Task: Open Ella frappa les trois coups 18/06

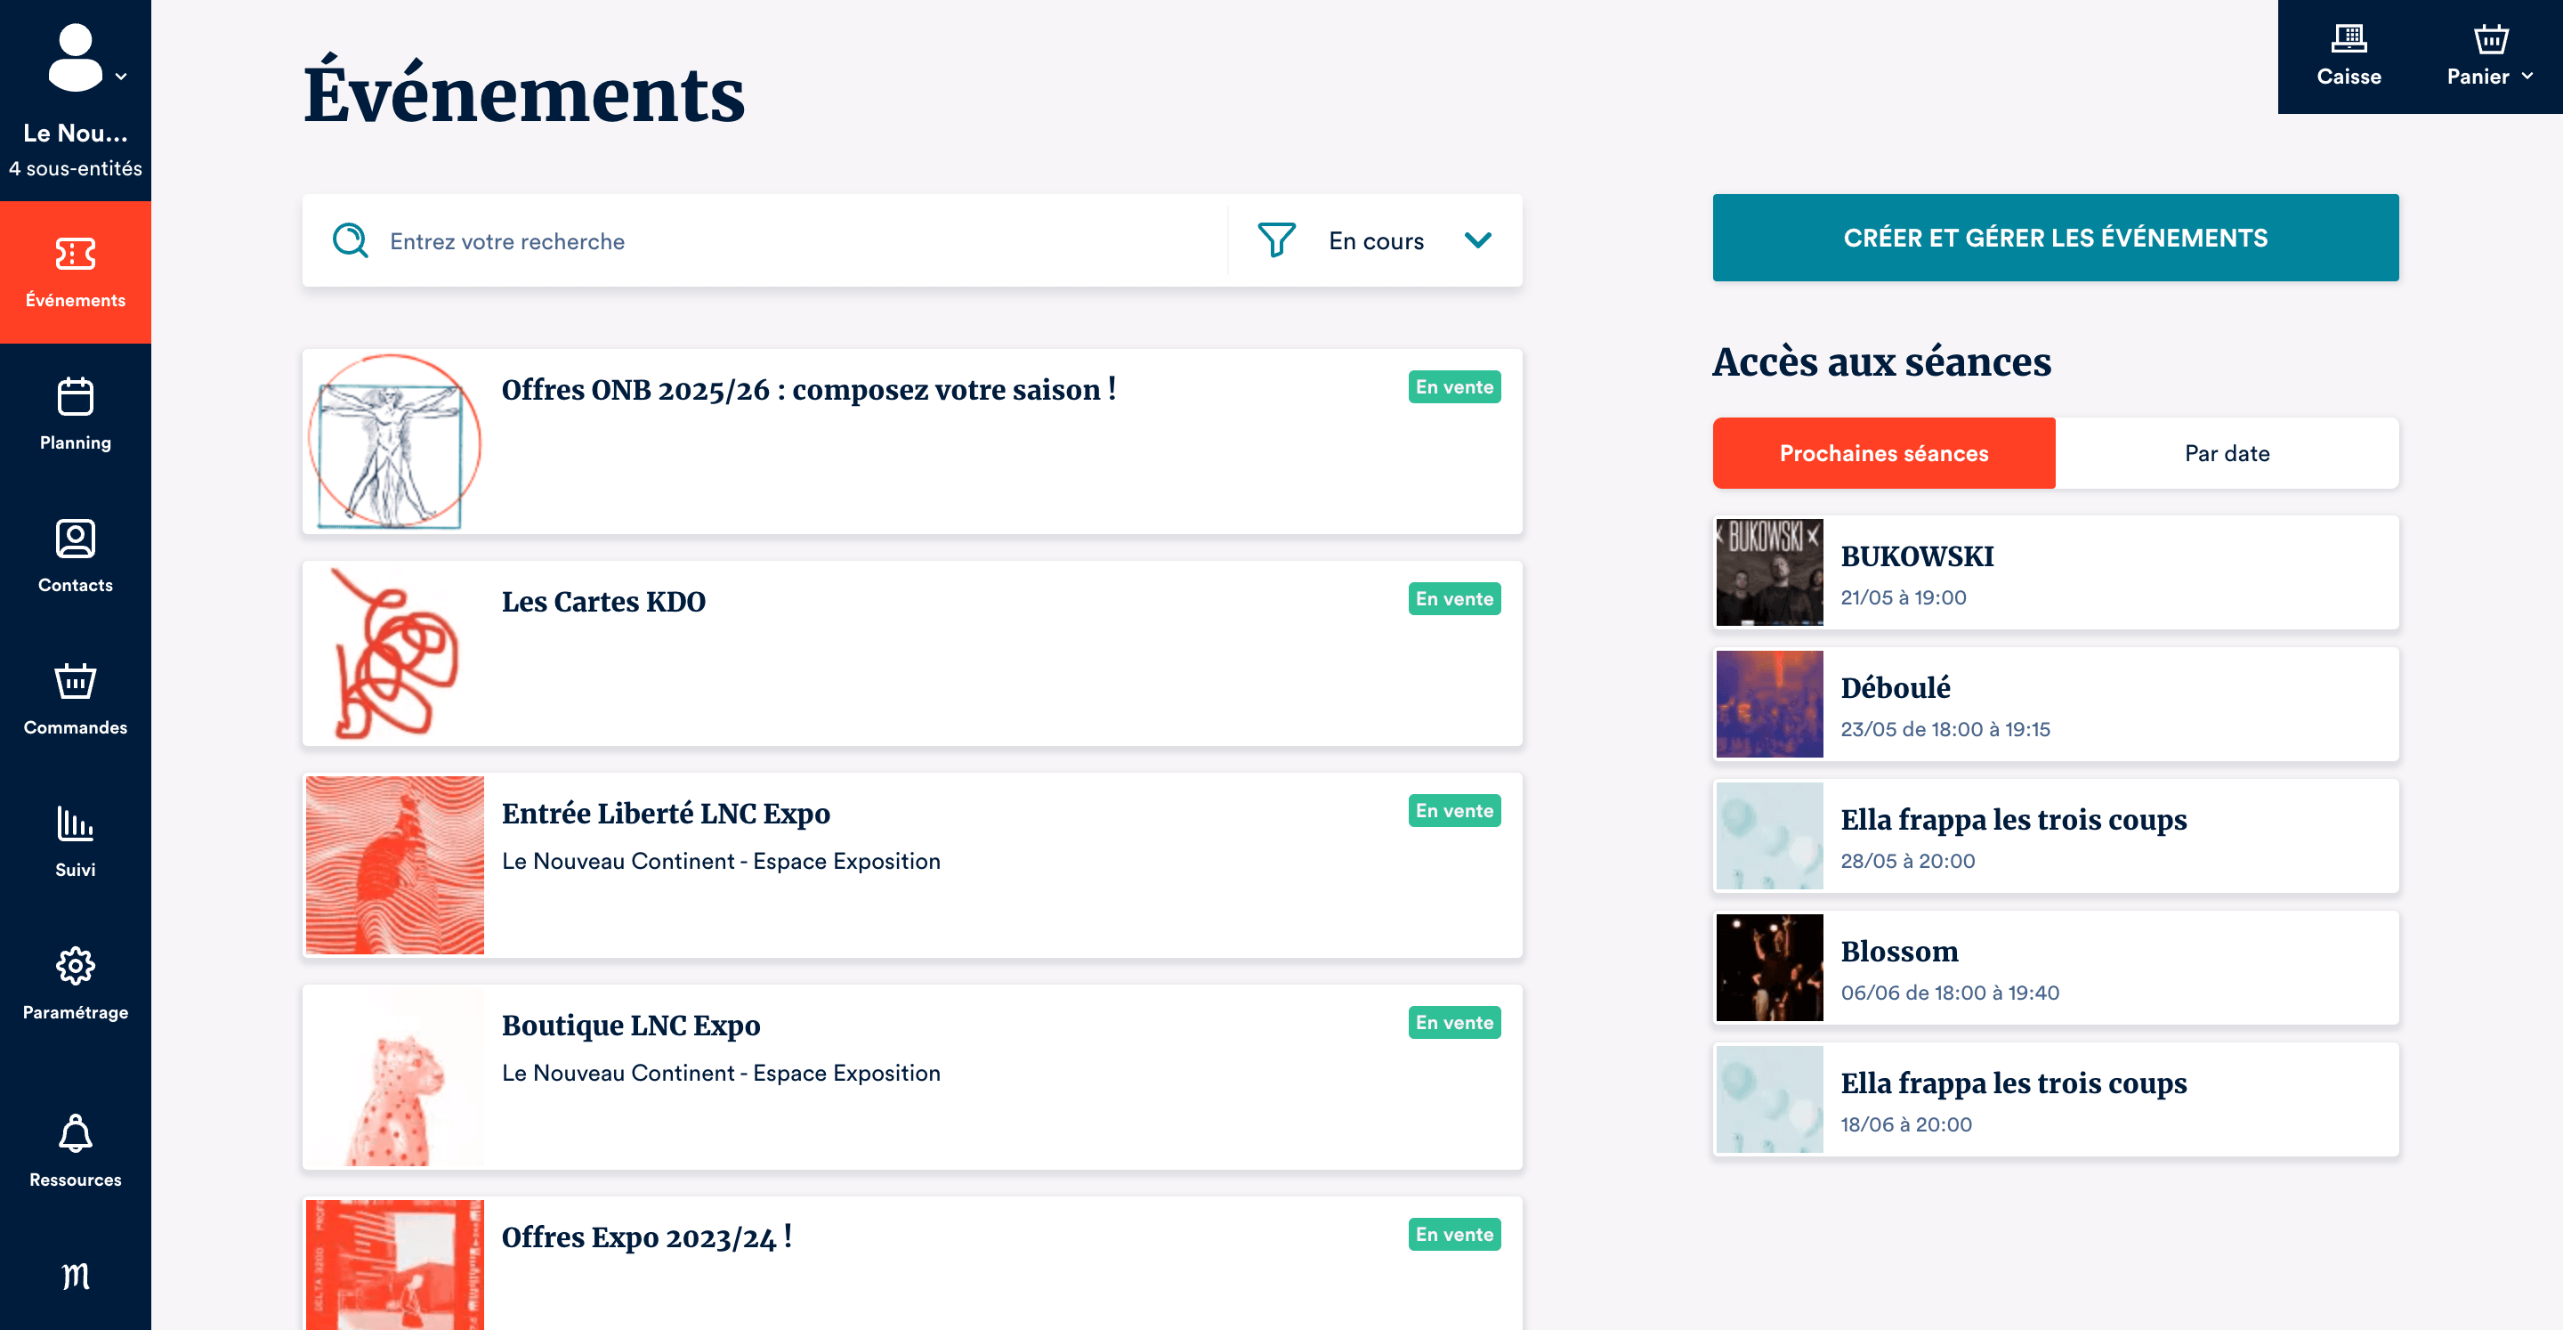Action: 2056,1099
